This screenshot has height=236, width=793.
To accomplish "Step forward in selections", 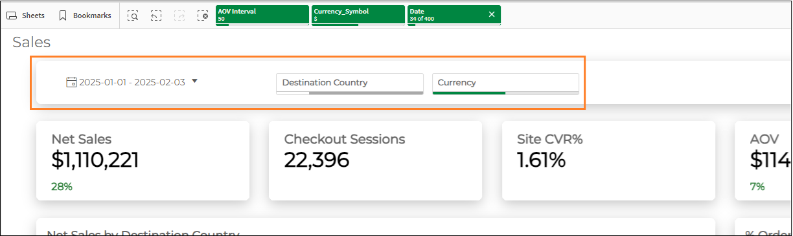I will click(179, 15).
